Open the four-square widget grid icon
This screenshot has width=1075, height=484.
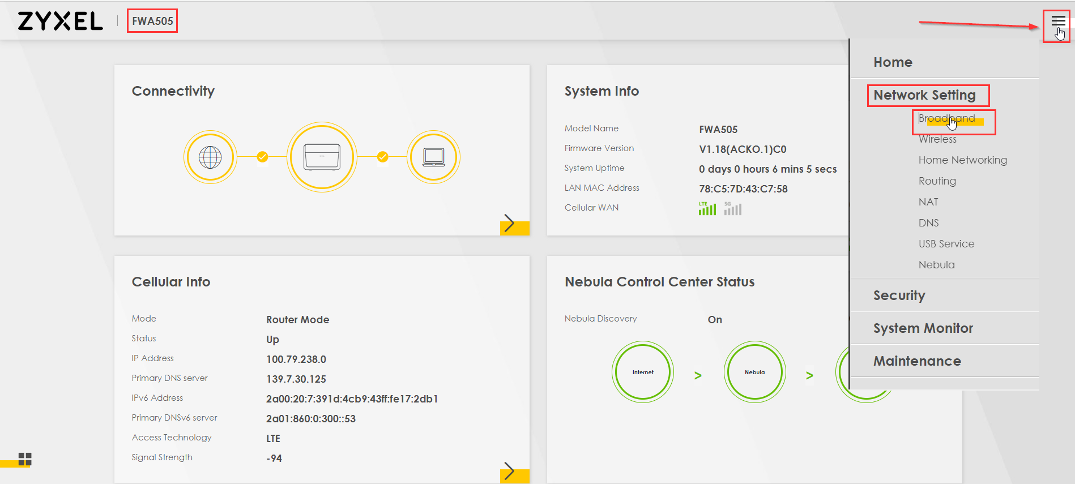[25, 459]
